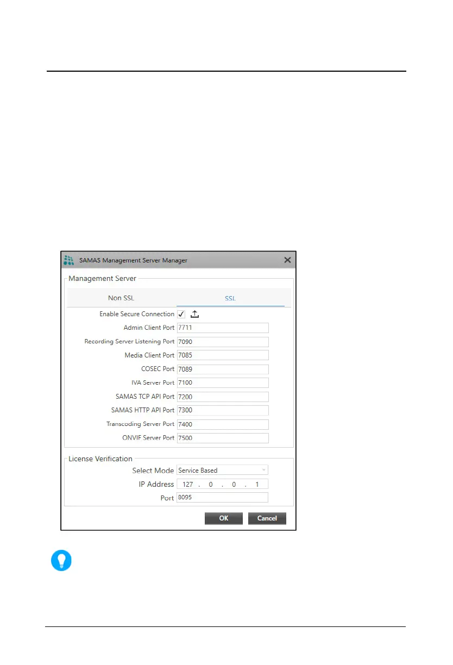Click the ONVIF Server Port field
This screenshot has width=453, height=665.
click(x=223, y=438)
